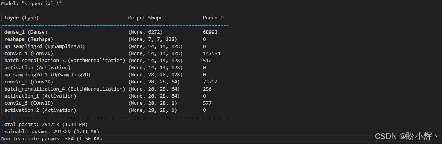Click the output shape of the activation (Activation) row
This screenshot has width=442, height=144.
coord(155,68)
